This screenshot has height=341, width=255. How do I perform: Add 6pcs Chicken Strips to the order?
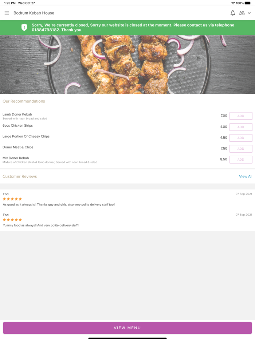tap(241, 127)
